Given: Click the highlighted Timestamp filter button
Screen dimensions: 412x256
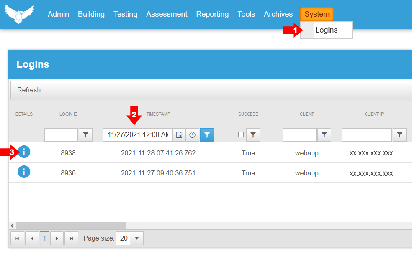Looking at the screenshot, I should 207,134.
